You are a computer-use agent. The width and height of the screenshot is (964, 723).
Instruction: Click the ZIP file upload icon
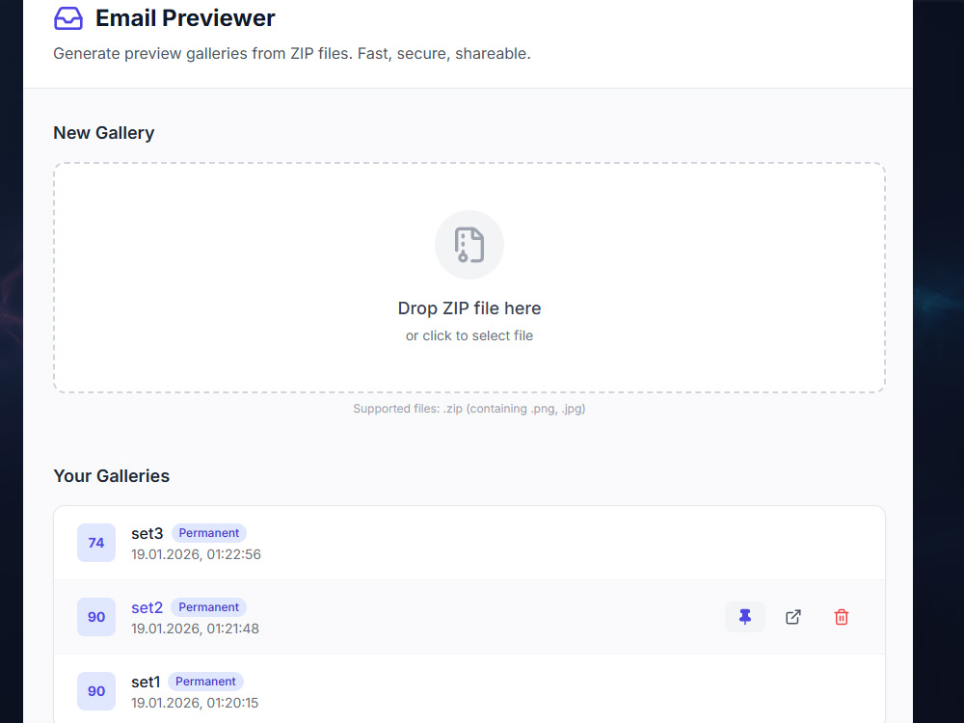469,245
